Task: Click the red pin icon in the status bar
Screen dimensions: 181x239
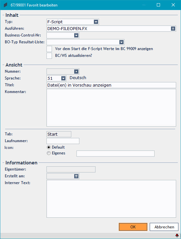Action: point(177,235)
